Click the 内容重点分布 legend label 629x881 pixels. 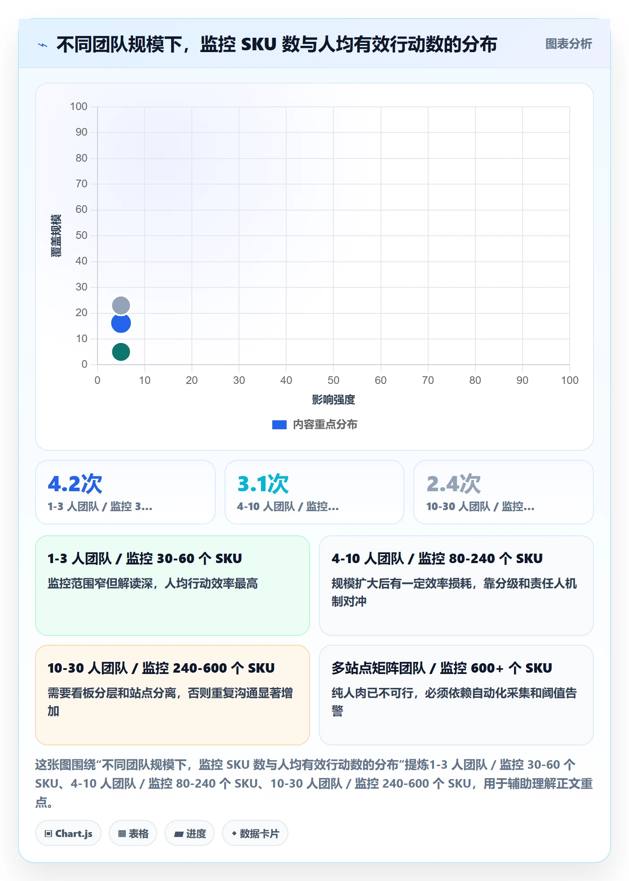[325, 425]
